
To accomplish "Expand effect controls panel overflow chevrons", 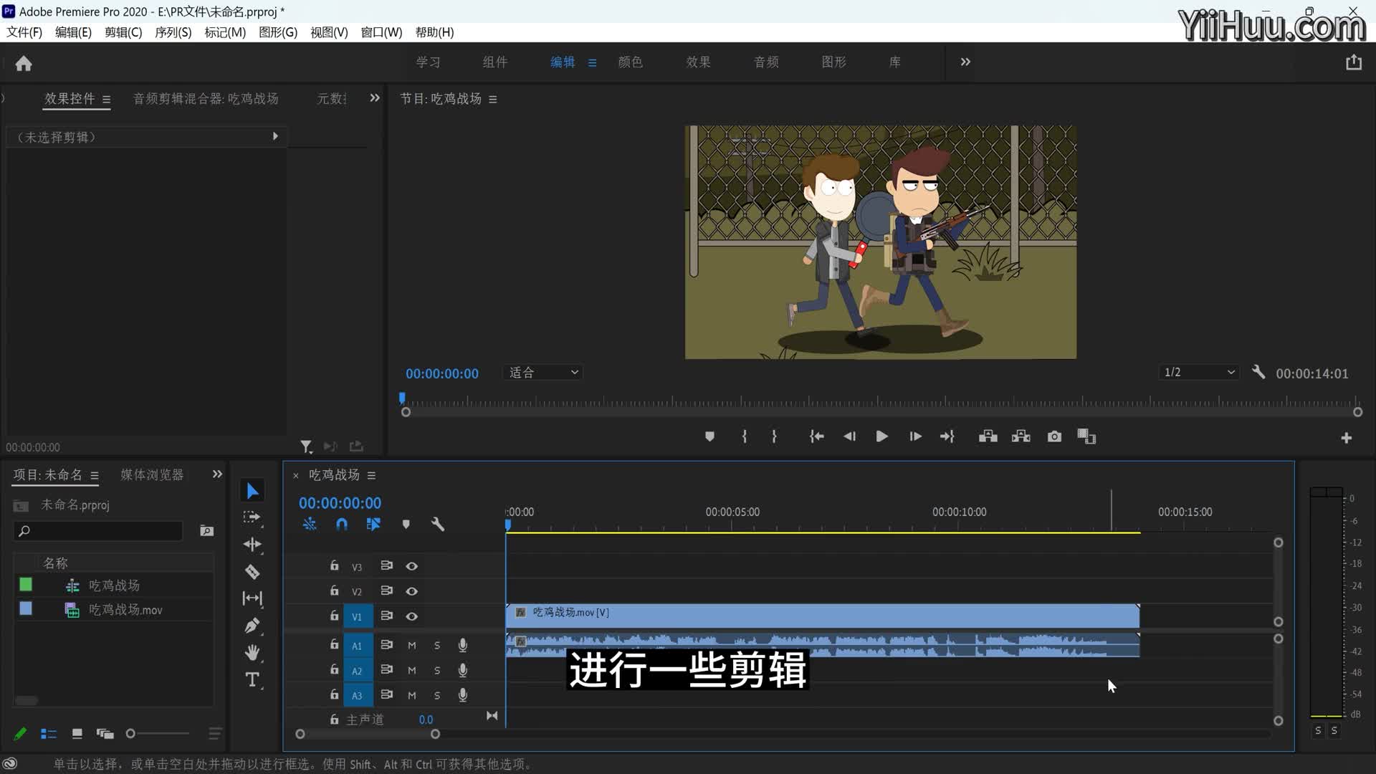I will tap(375, 98).
